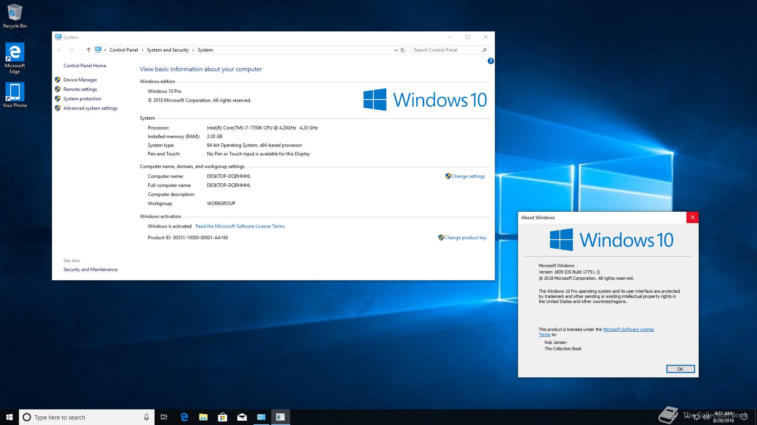
Task: Click Read the Microsoft Software License Terms
Action: point(240,226)
